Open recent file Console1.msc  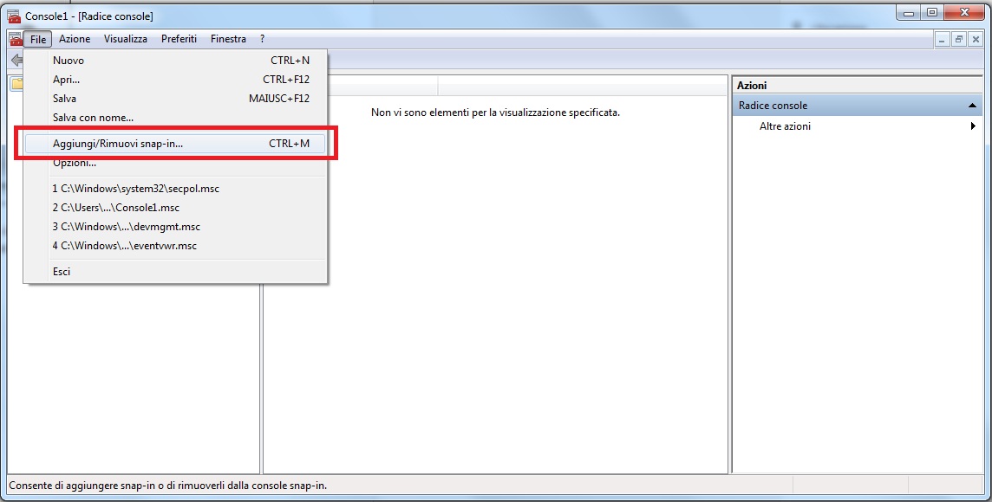(175, 208)
